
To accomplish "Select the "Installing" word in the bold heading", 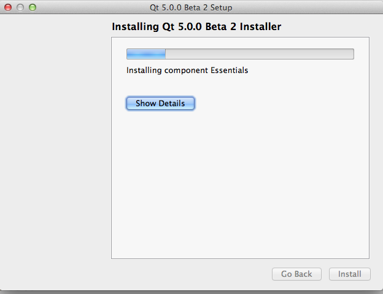I will [x=133, y=27].
